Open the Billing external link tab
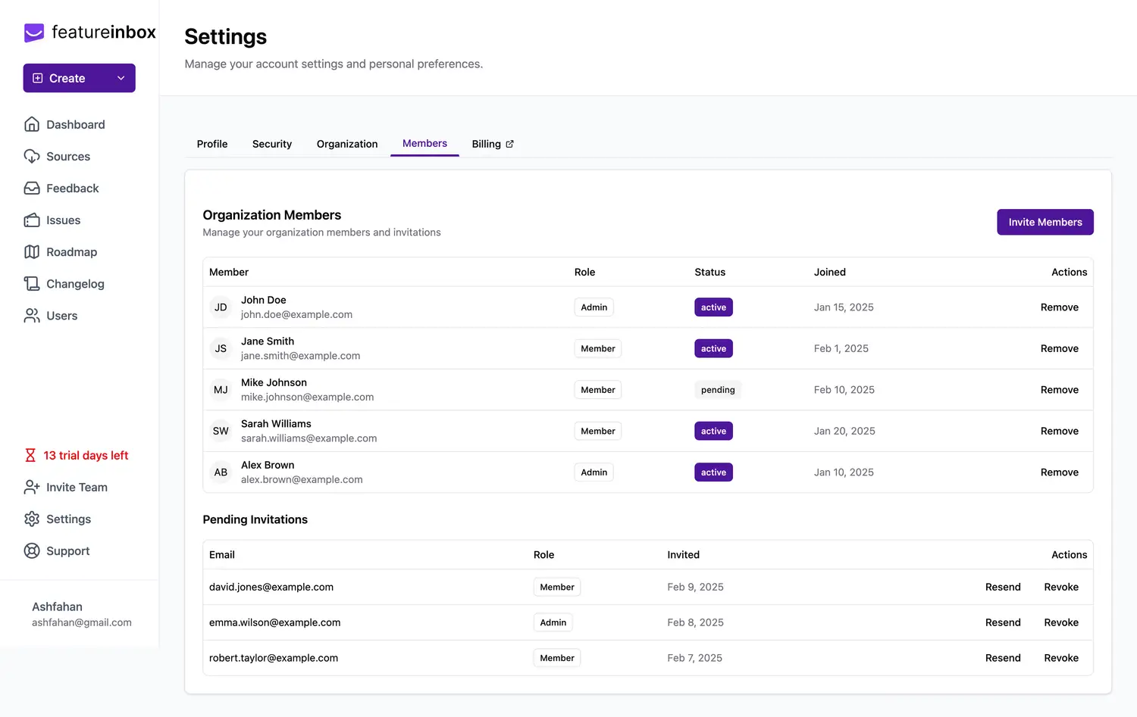 (x=493, y=144)
